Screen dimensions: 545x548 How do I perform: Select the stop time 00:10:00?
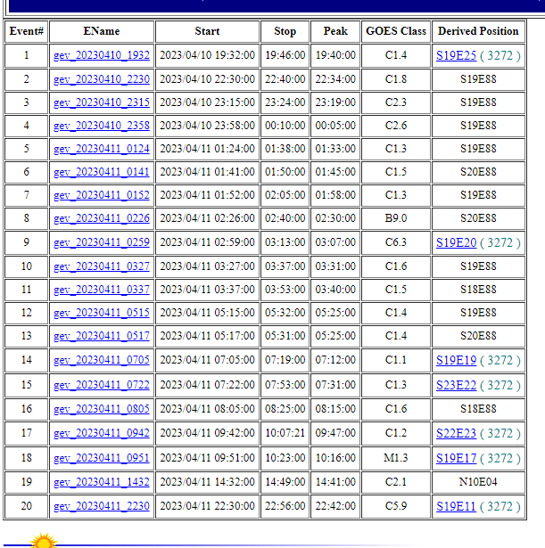pyautogui.click(x=285, y=126)
